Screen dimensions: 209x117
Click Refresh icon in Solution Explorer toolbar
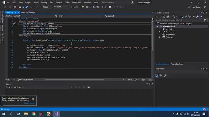click(x=183, y=17)
